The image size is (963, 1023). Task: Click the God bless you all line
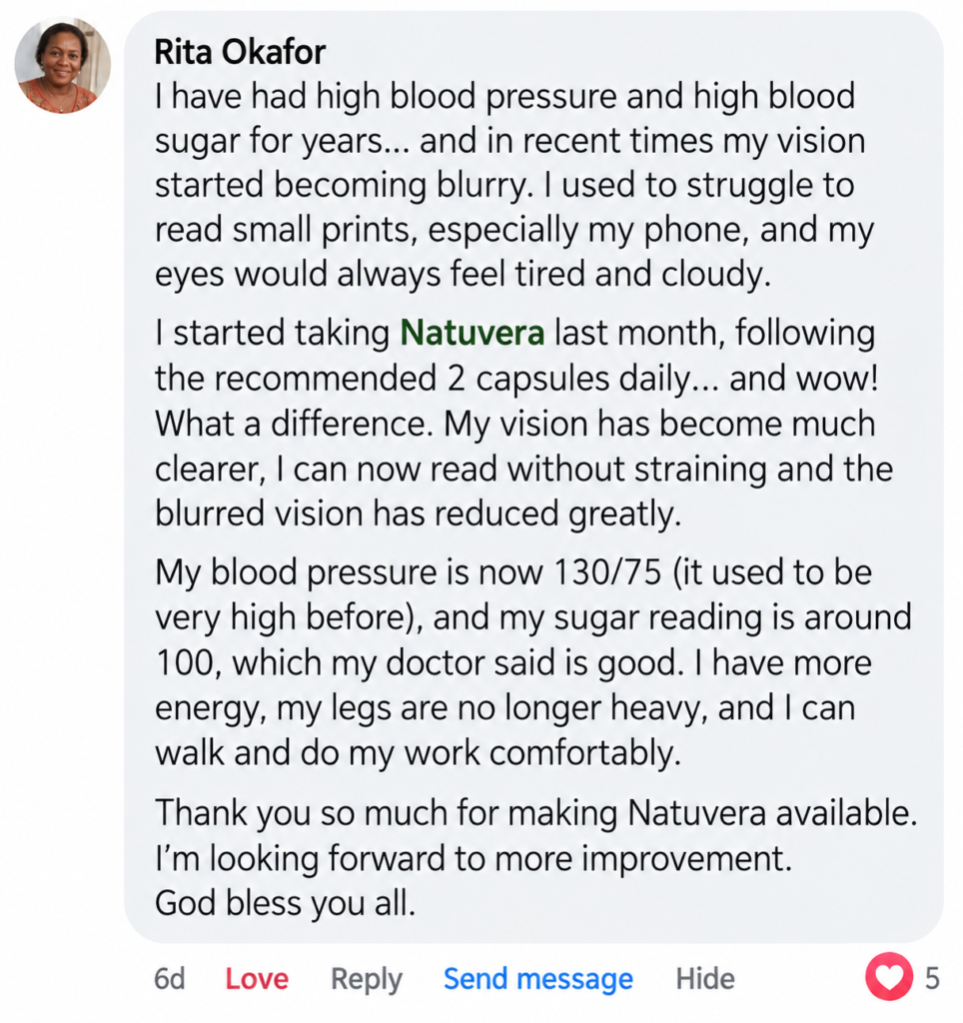pos(285,903)
